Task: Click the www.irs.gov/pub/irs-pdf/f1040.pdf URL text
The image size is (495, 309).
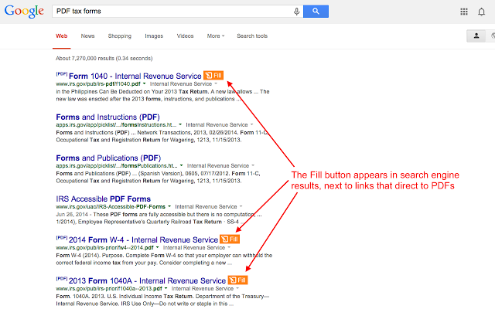Action: pyautogui.click(x=98, y=84)
